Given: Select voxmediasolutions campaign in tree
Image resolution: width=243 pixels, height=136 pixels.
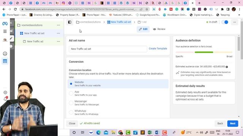Looking at the screenshot, I should click(x=32, y=25).
